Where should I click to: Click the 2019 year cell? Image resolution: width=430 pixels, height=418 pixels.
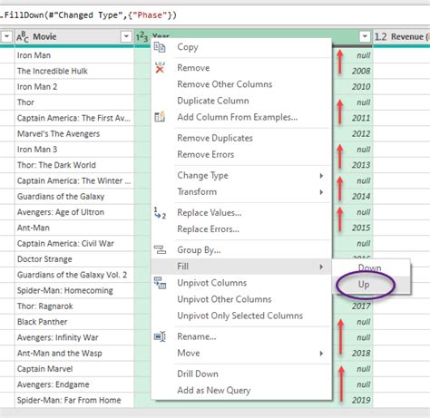coord(361,400)
